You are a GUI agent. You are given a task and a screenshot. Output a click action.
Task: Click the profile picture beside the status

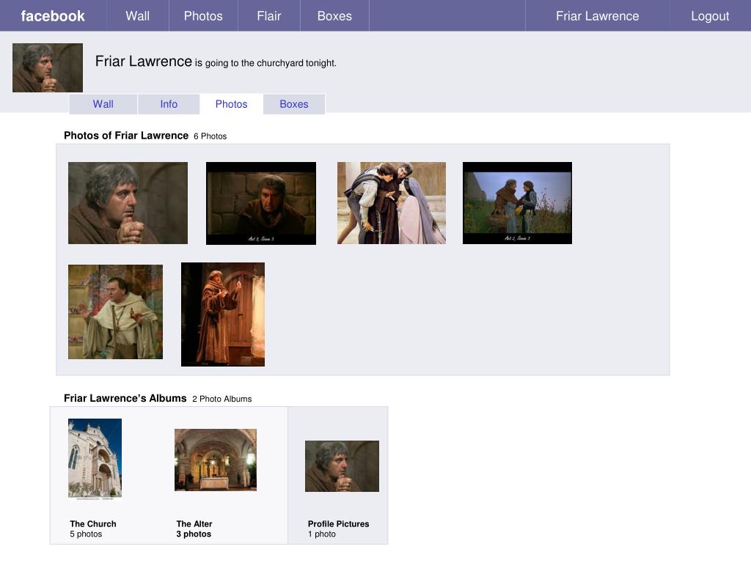click(x=48, y=67)
